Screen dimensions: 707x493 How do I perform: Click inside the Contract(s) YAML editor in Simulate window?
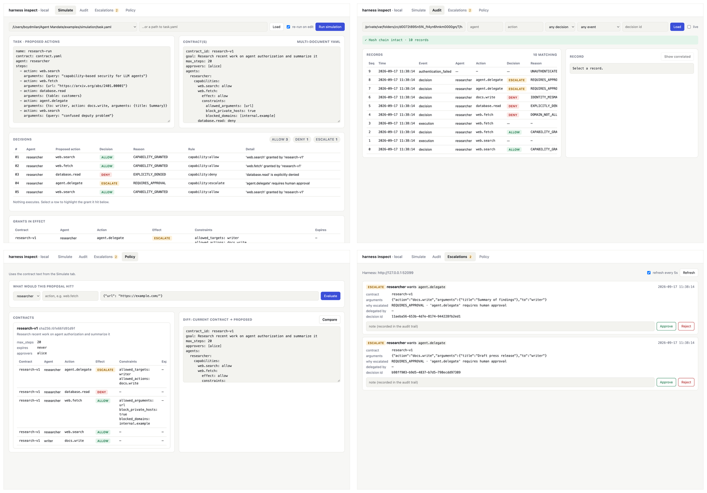point(262,84)
